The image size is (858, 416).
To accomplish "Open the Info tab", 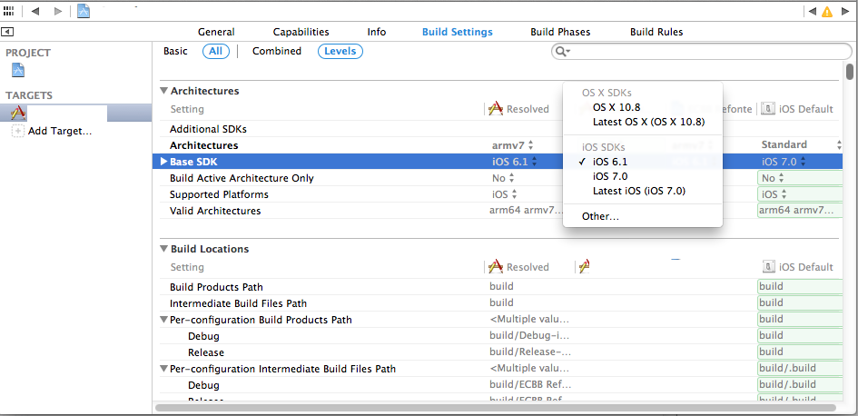I will 377,32.
